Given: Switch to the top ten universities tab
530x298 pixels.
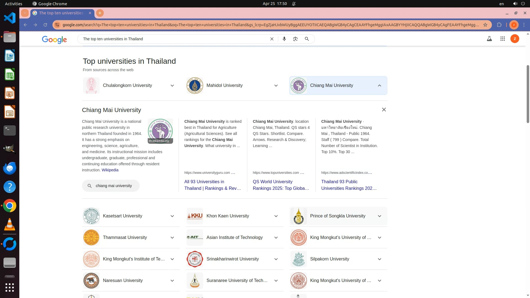Looking at the screenshot, I should pos(61,13).
